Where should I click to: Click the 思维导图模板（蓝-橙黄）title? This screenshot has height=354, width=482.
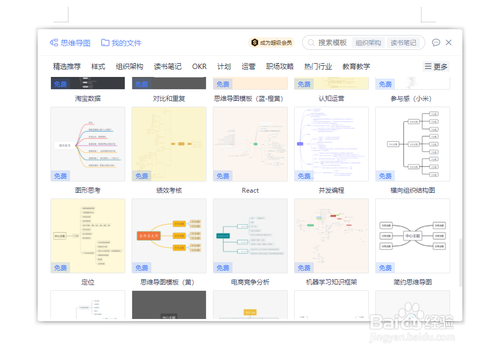[248, 98]
